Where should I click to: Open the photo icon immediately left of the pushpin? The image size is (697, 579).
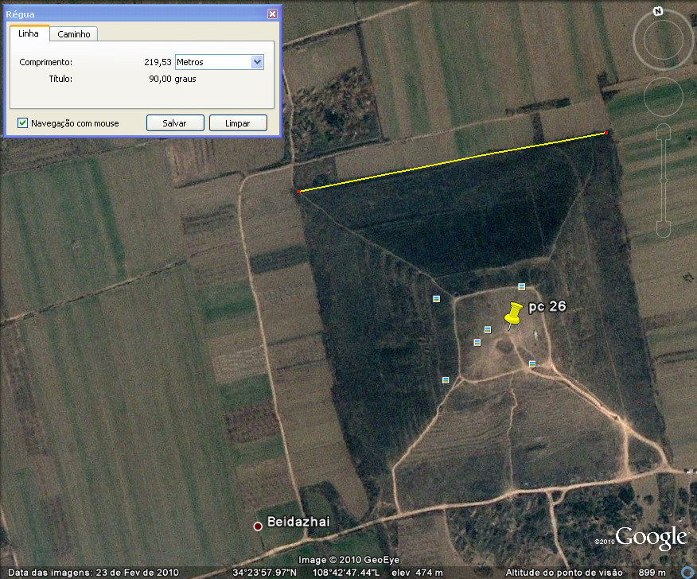coord(488,329)
